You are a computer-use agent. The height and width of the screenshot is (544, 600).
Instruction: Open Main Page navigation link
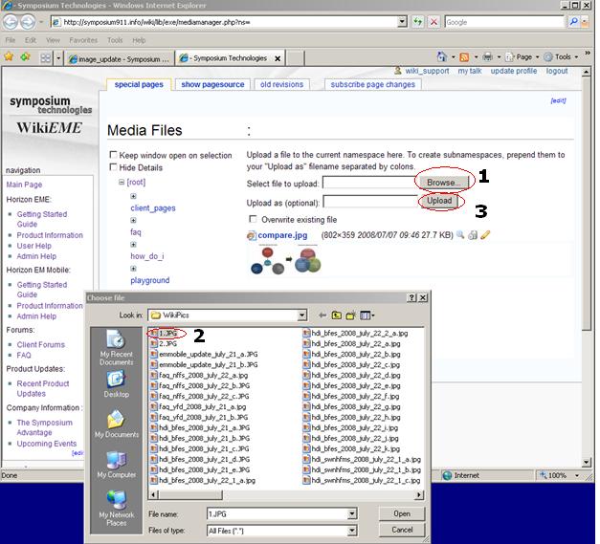[x=24, y=185]
